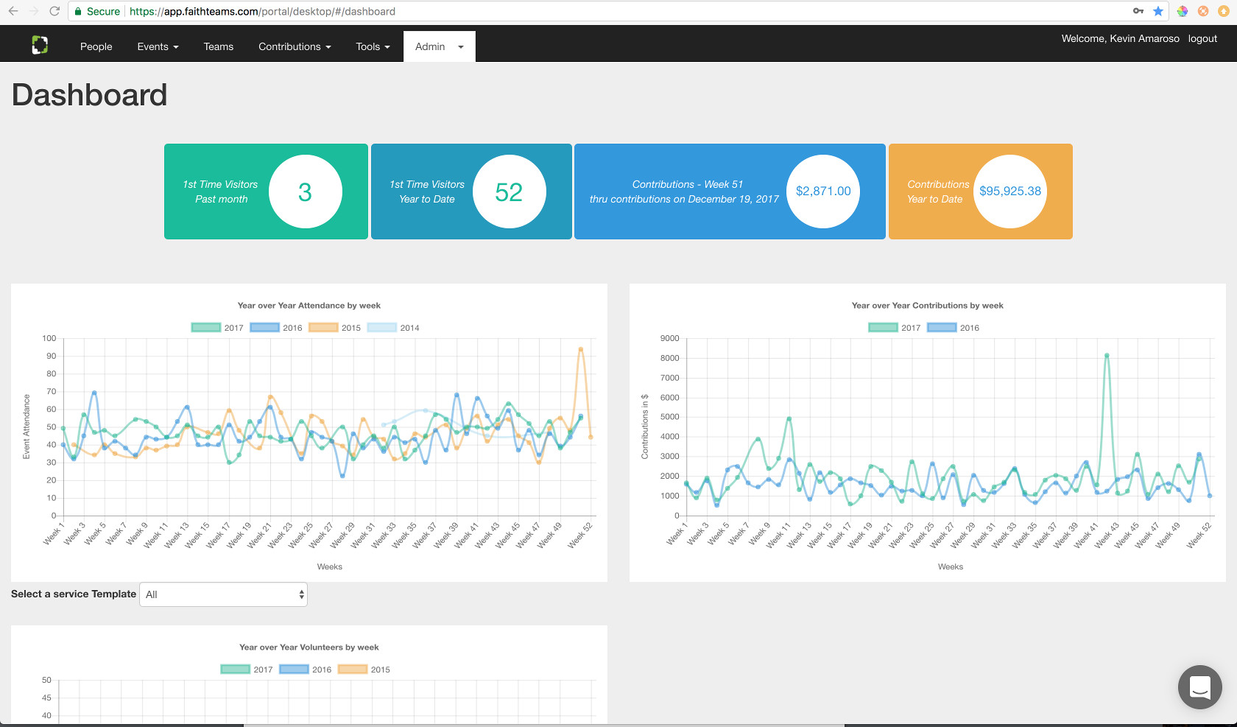Click the browser address bar URL
Image resolution: width=1237 pixels, height=727 pixels.
(x=262, y=11)
